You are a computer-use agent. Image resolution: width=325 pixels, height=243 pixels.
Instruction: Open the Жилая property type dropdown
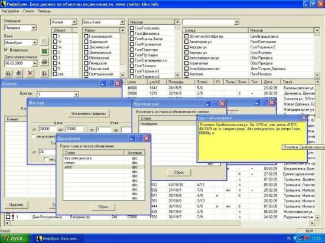(74, 22)
